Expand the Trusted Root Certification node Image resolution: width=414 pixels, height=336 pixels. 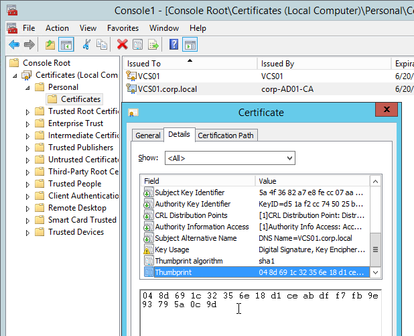(27, 112)
